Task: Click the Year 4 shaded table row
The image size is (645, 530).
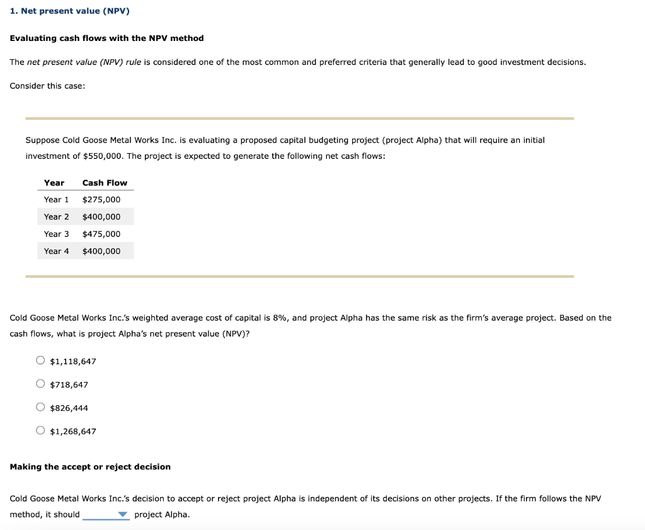Action: click(x=85, y=250)
